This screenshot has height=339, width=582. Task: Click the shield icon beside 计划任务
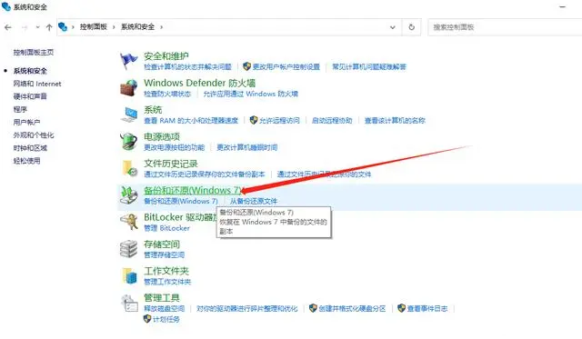[147, 319]
